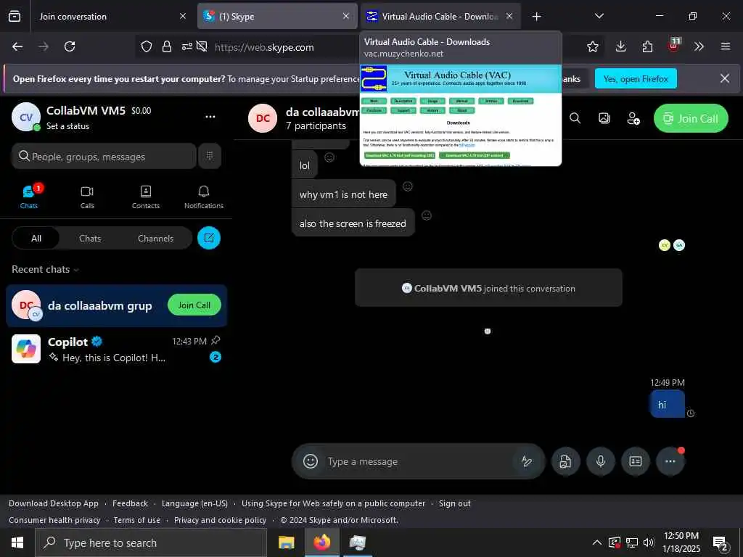Click Set a status

click(67, 126)
